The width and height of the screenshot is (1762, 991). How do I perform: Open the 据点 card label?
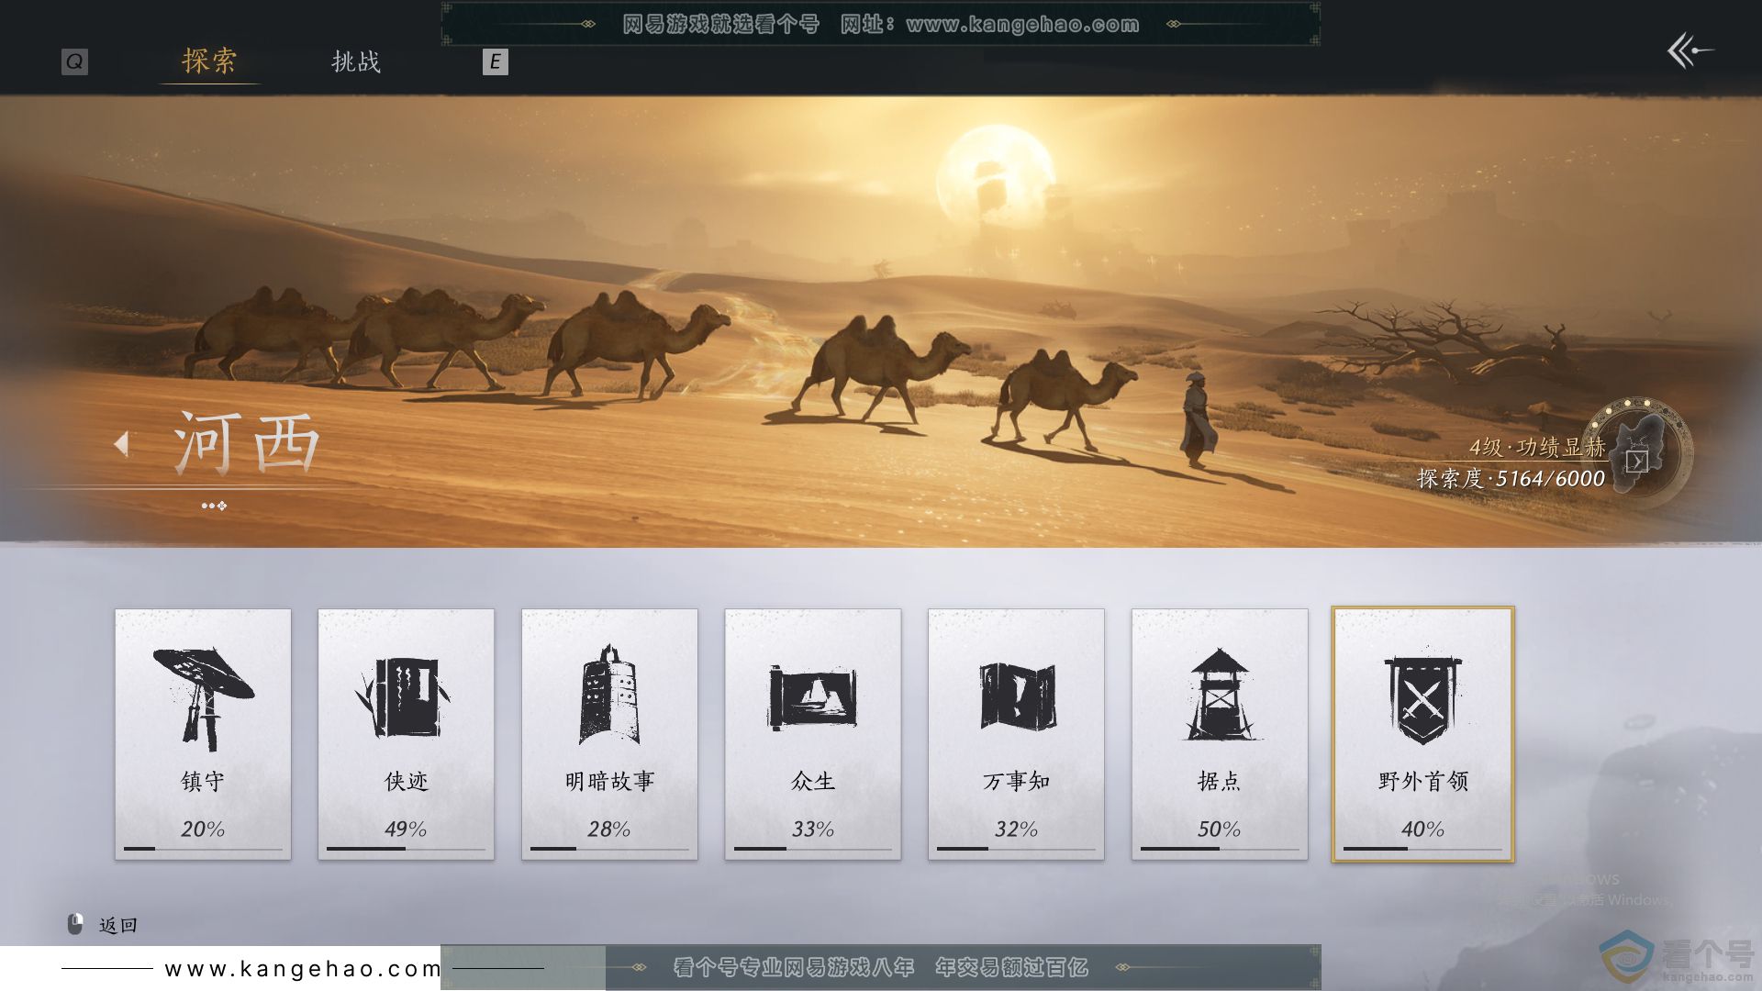(1219, 781)
